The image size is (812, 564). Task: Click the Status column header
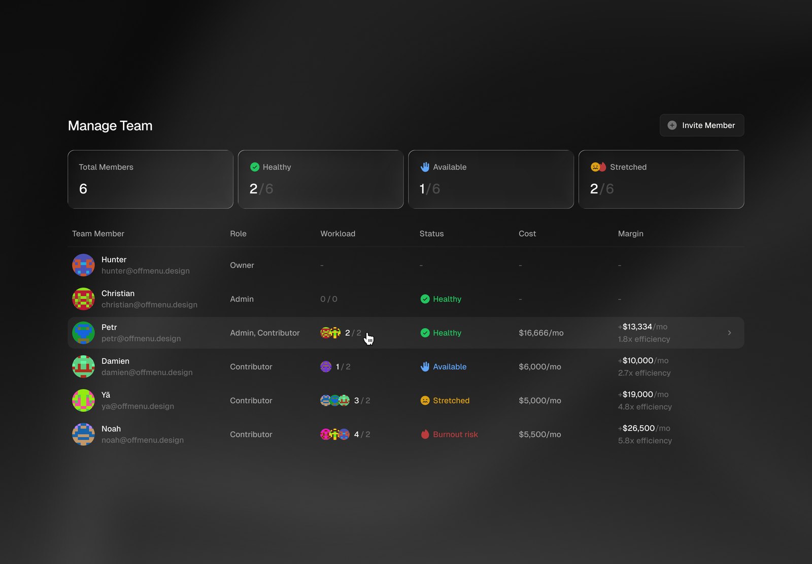431,234
